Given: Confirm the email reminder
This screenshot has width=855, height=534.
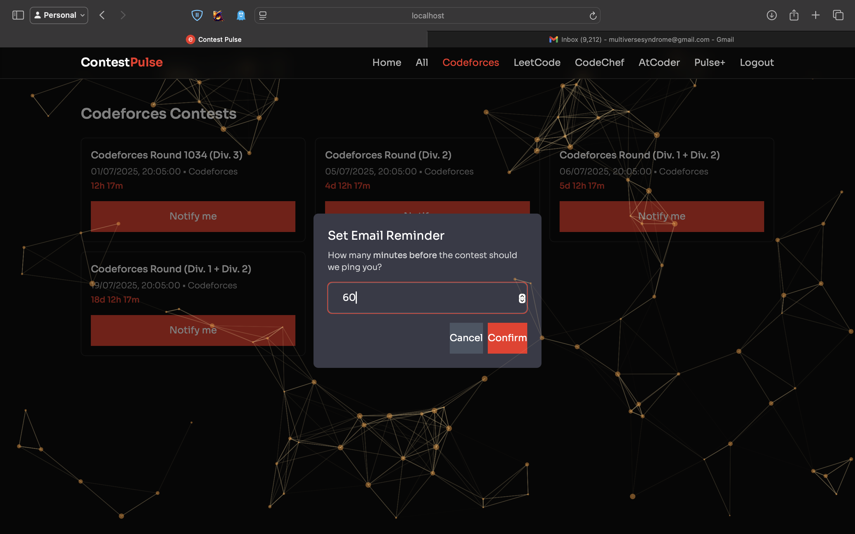Looking at the screenshot, I should [x=507, y=338].
